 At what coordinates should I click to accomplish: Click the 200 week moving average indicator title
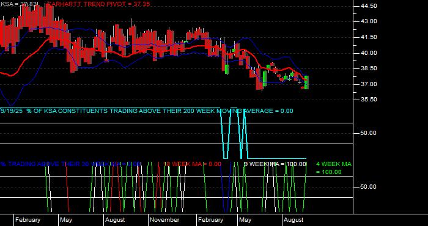(x=147, y=111)
